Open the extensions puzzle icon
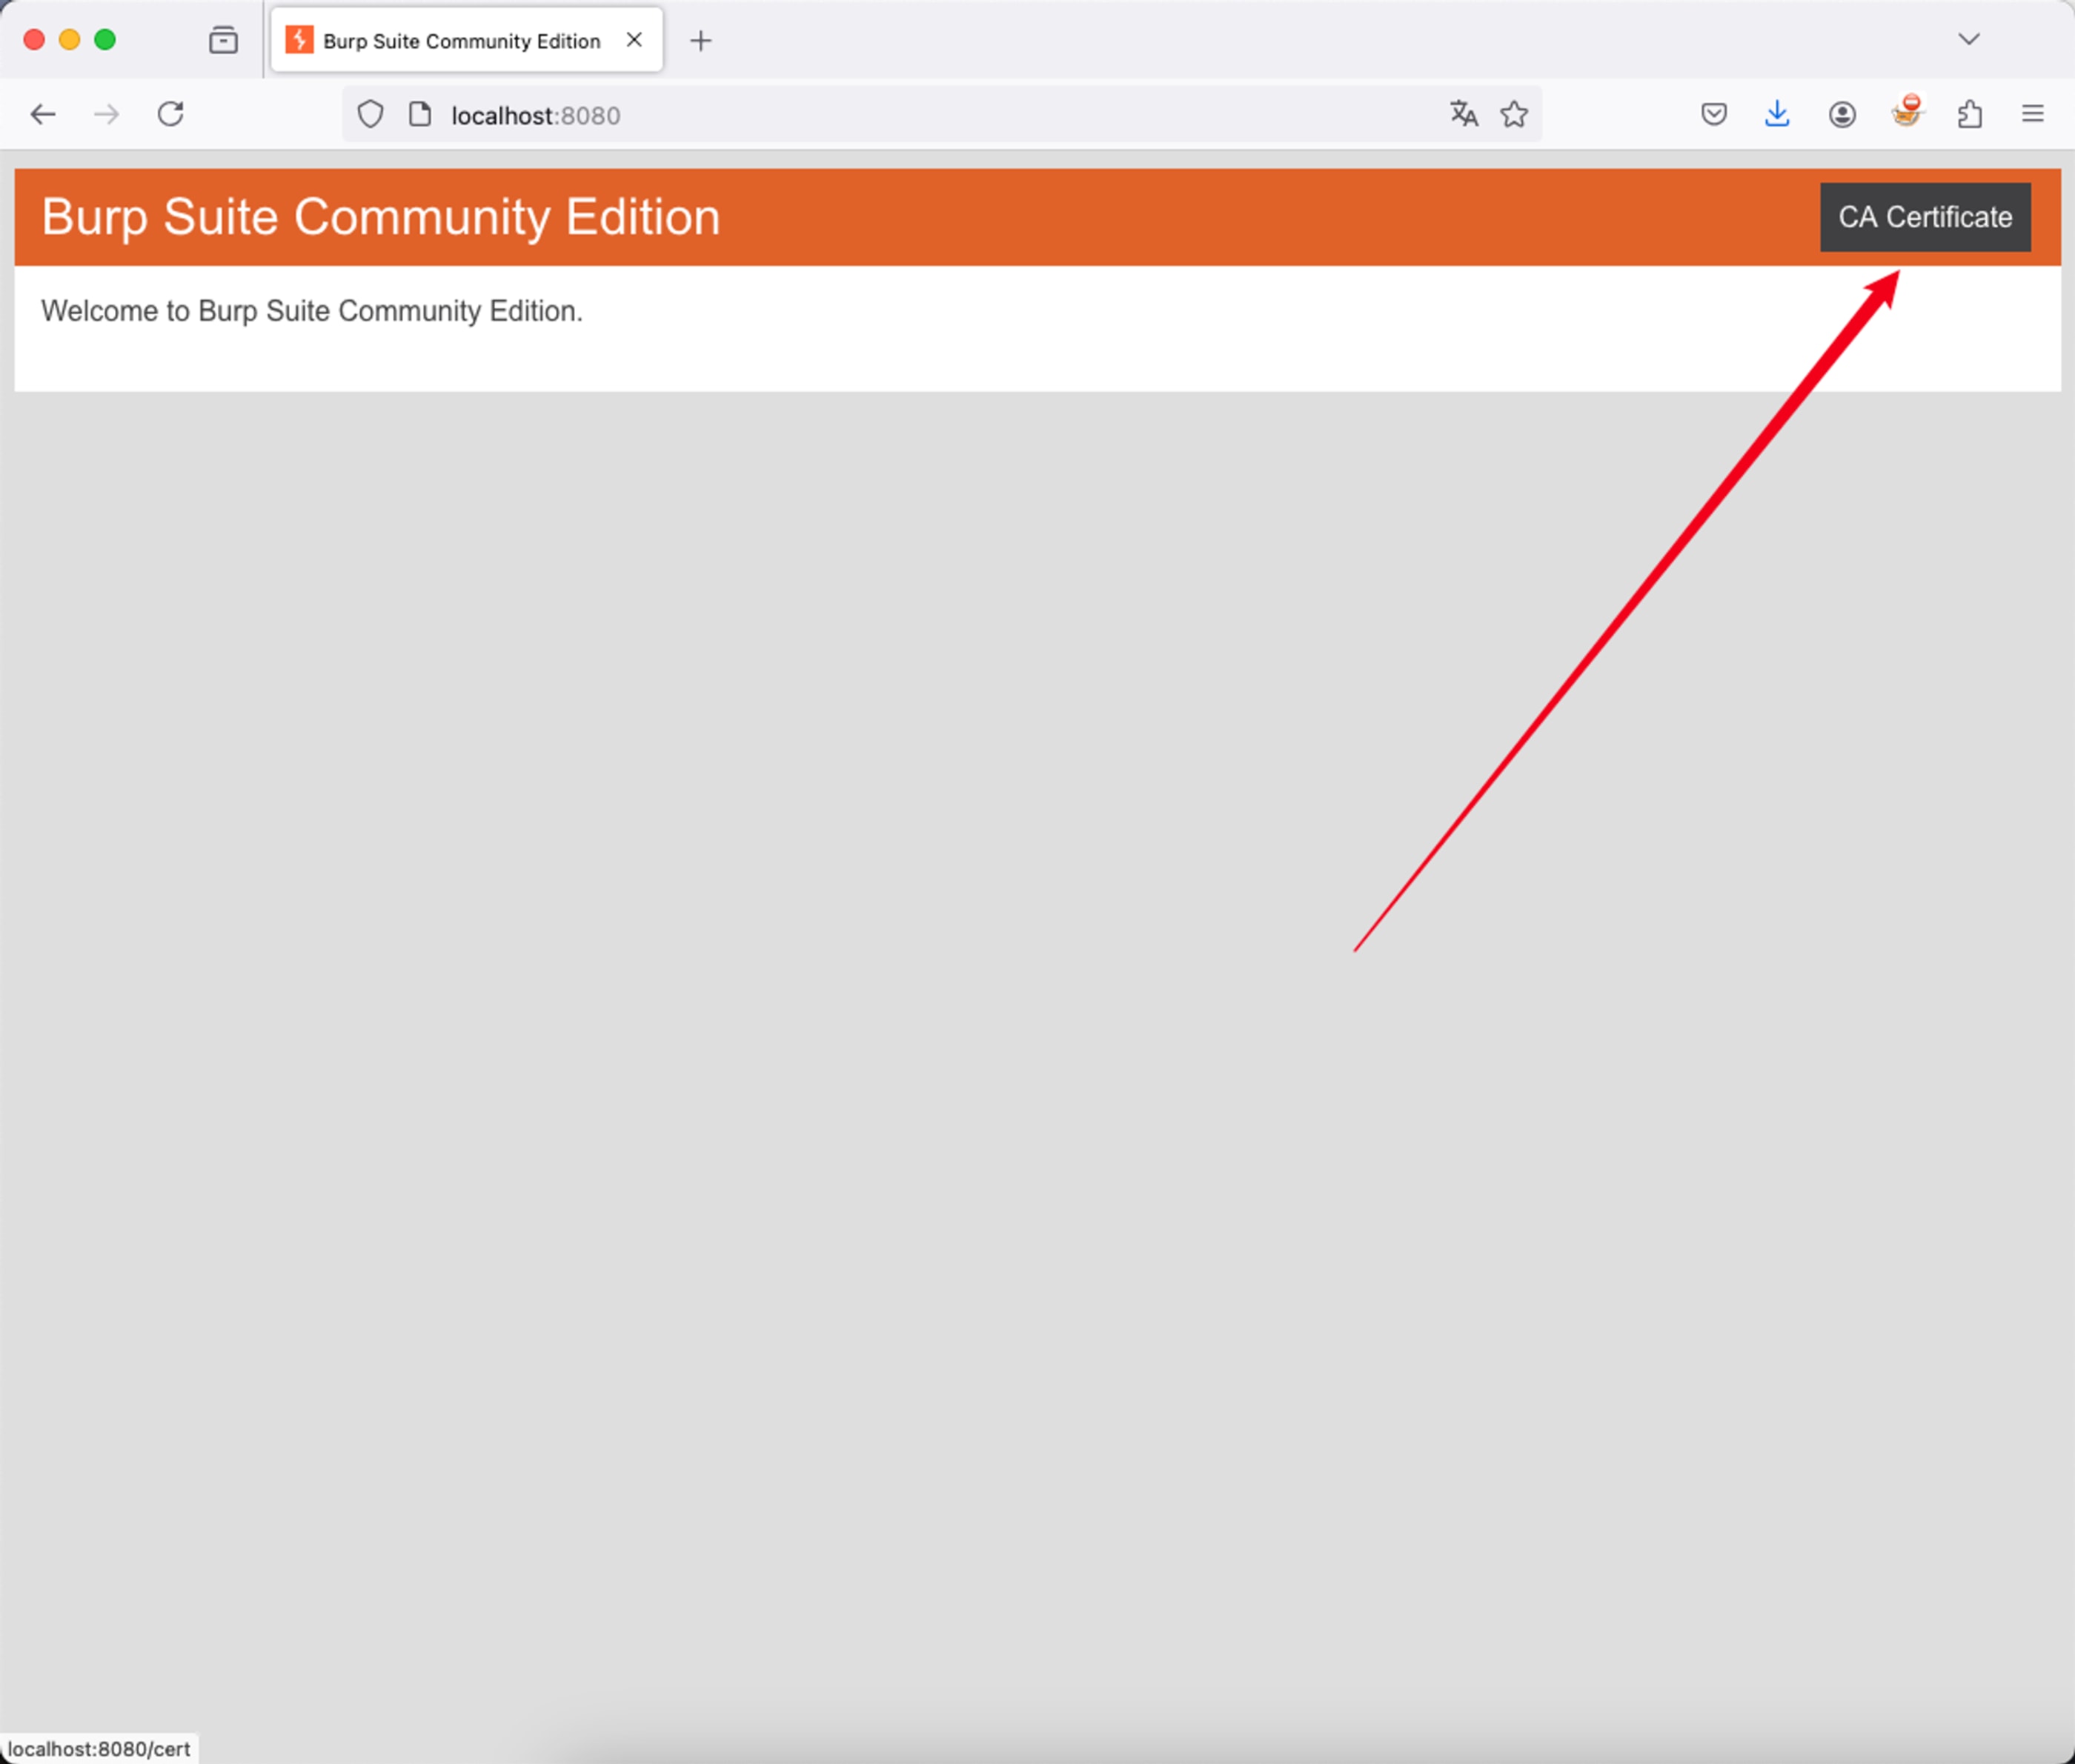The image size is (2075, 1764). coord(1970,114)
